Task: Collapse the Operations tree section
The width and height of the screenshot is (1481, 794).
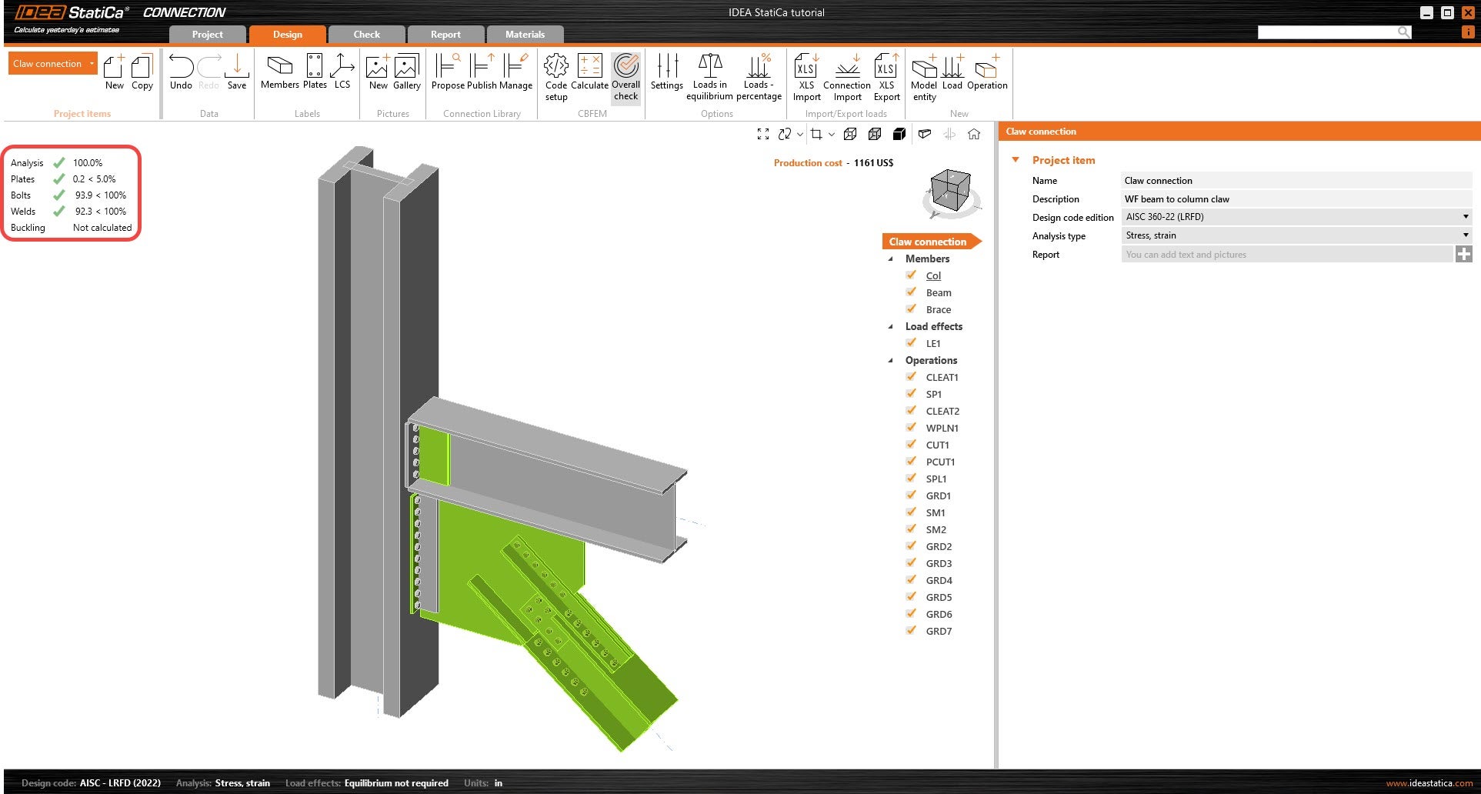Action: point(891,360)
